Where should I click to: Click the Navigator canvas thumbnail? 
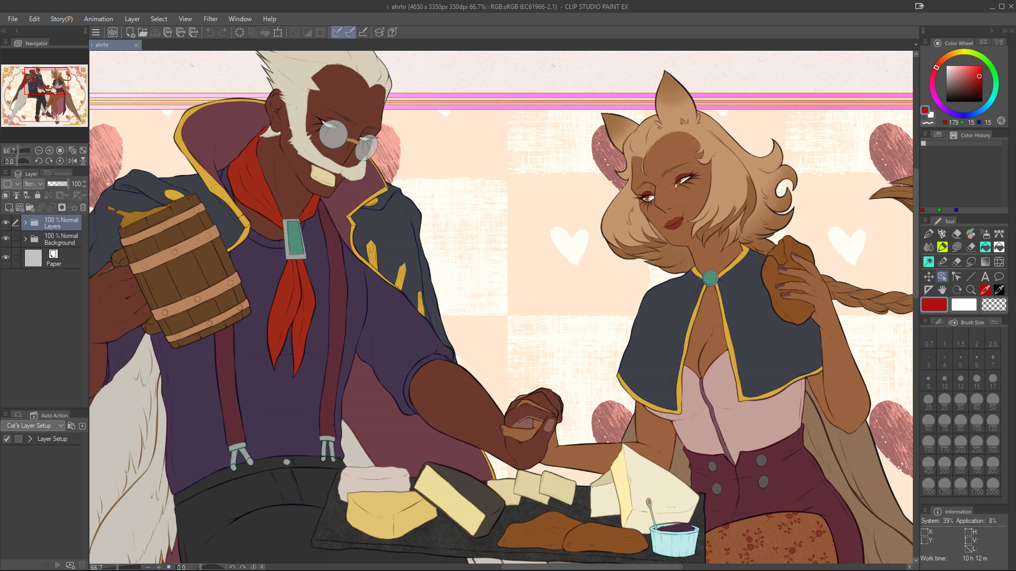click(44, 96)
